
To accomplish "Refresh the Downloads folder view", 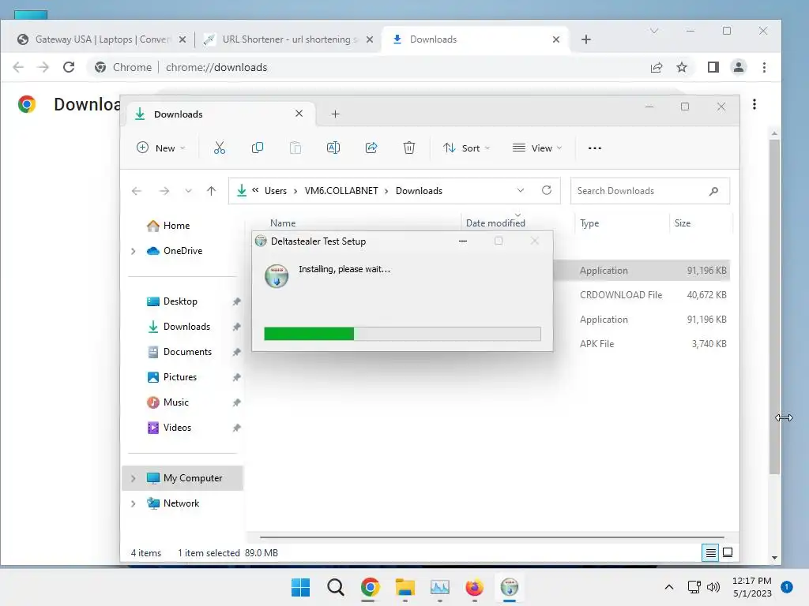I will pos(547,190).
